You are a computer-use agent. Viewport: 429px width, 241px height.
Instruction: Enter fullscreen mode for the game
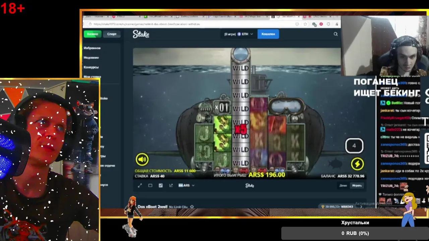click(x=140, y=185)
